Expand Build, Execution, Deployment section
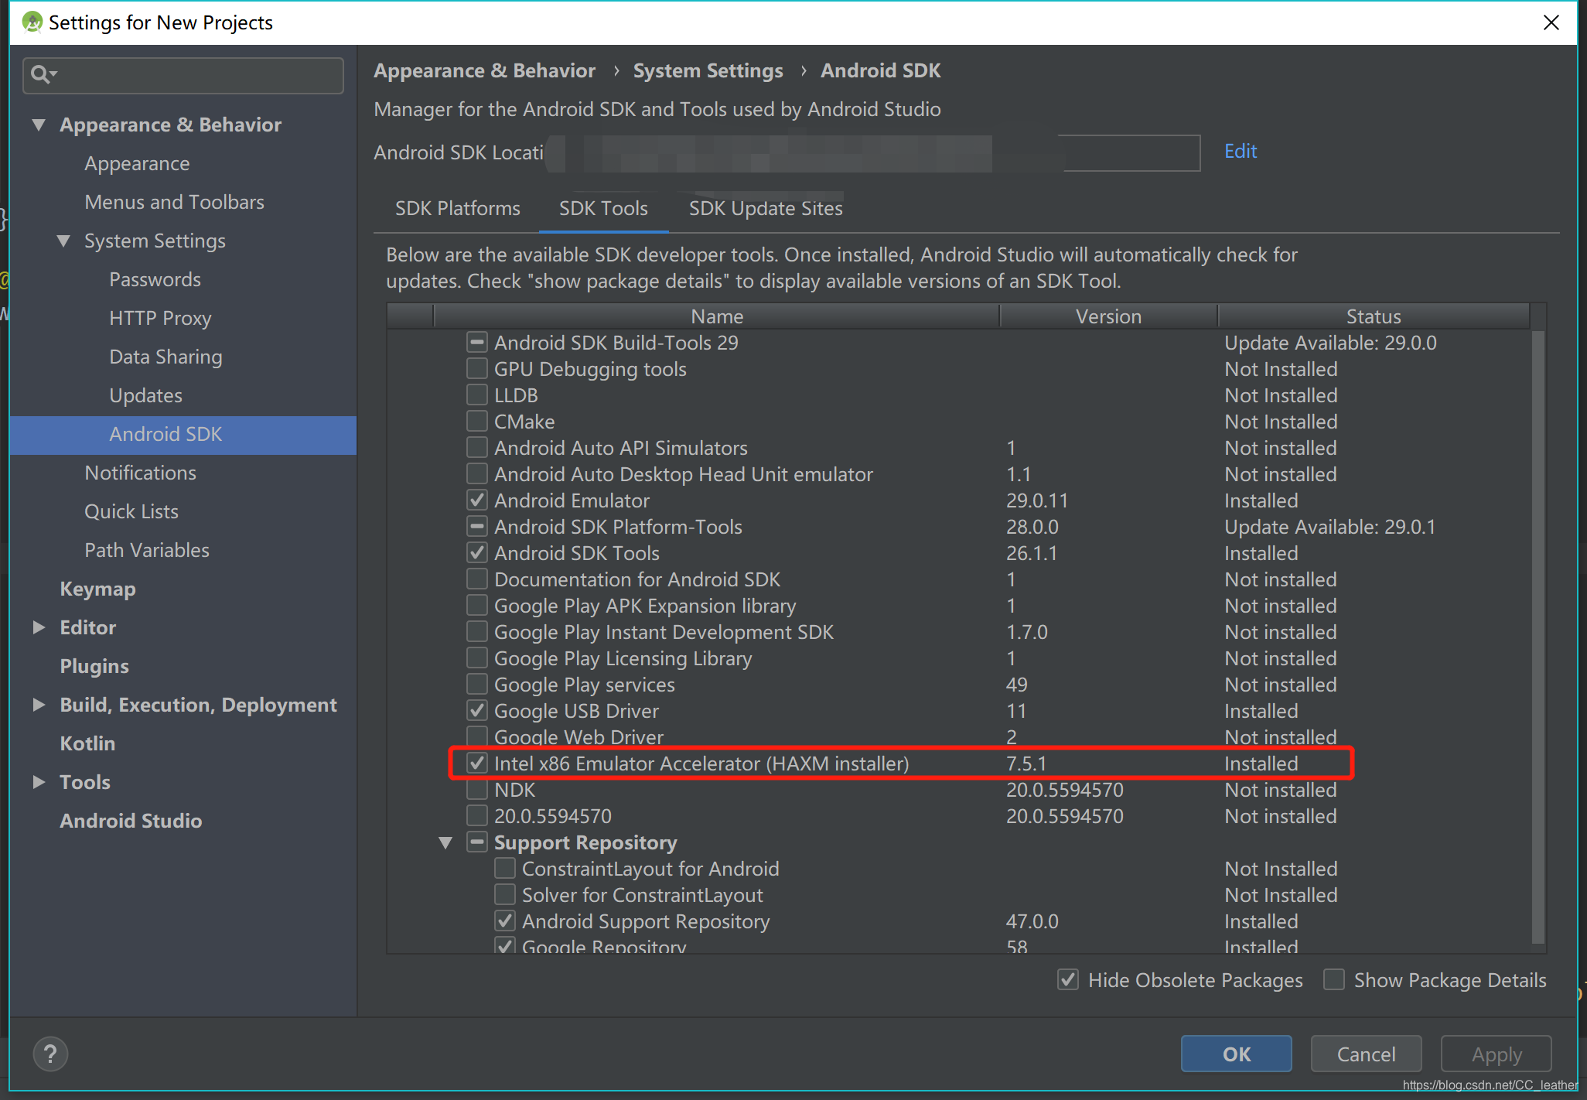 coord(39,705)
